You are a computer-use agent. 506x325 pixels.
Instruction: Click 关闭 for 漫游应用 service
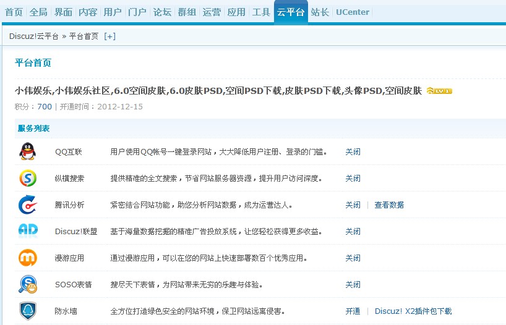click(x=353, y=258)
